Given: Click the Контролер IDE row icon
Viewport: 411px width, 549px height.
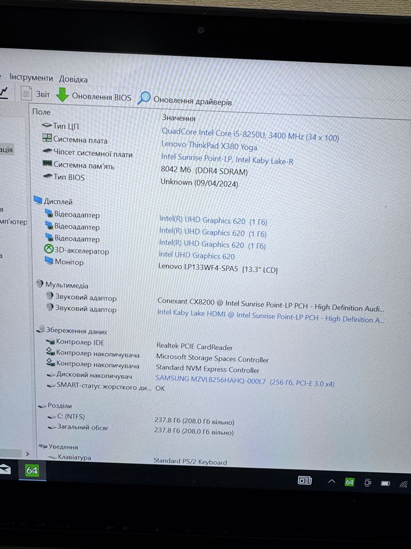Looking at the screenshot, I should pyautogui.click(x=50, y=341).
